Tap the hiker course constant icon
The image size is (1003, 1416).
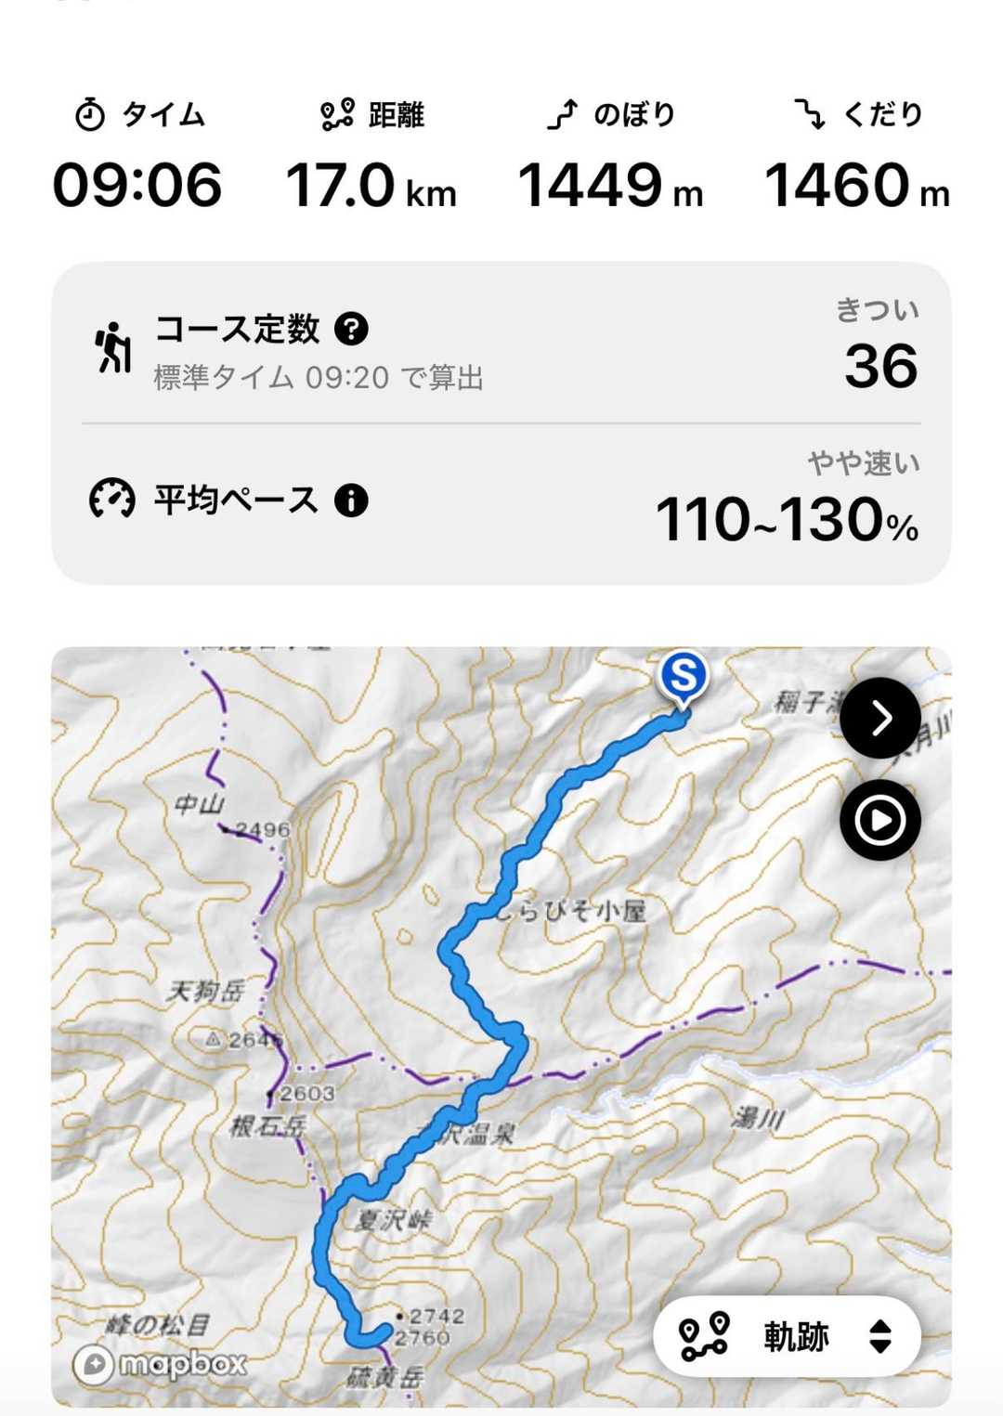(113, 348)
